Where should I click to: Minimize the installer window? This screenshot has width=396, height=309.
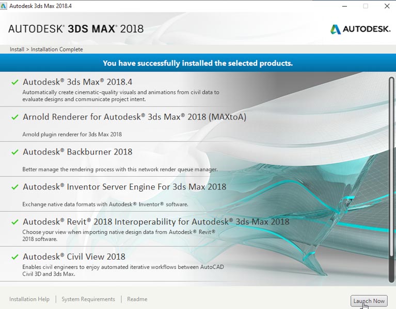344,6
